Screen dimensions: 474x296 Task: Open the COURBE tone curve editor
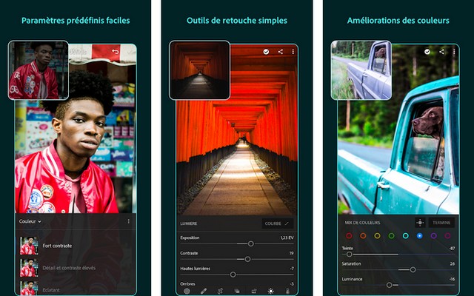coord(277,223)
